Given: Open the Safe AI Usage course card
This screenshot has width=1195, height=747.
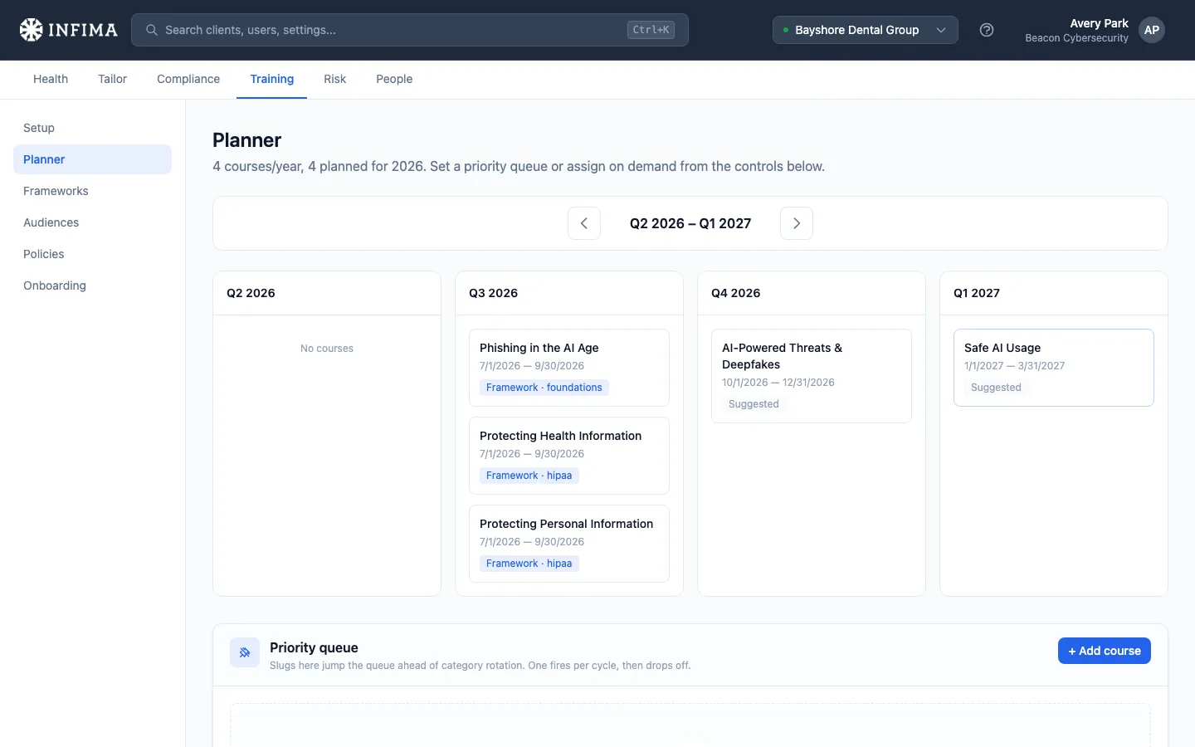Looking at the screenshot, I should tap(1054, 368).
